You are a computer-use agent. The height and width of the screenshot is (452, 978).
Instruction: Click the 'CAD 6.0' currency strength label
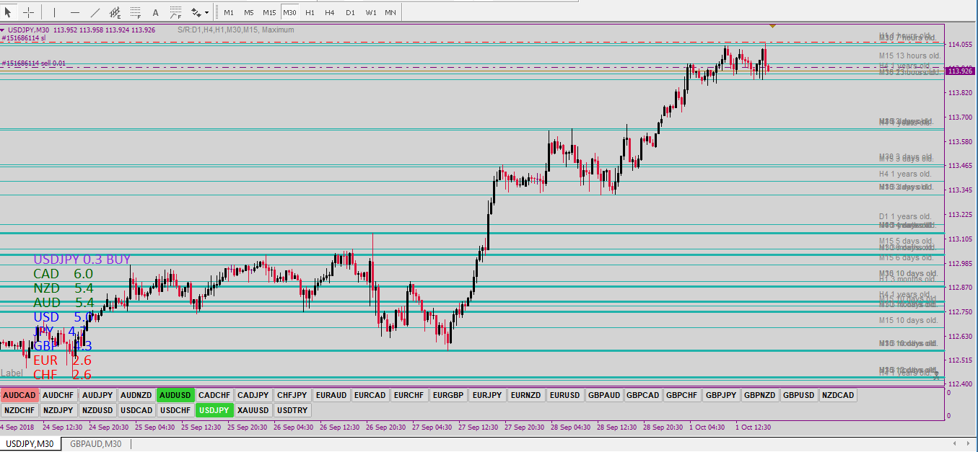[63, 274]
